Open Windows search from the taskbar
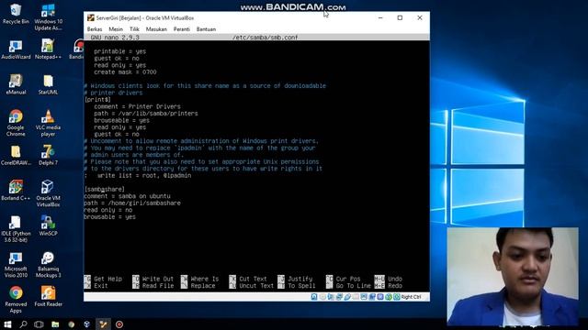588x330 pixels. pyautogui.click(x=23, y=324)
